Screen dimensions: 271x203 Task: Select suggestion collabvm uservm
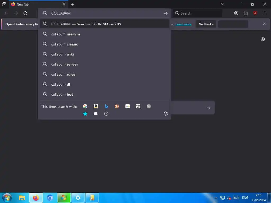[104, 34]
